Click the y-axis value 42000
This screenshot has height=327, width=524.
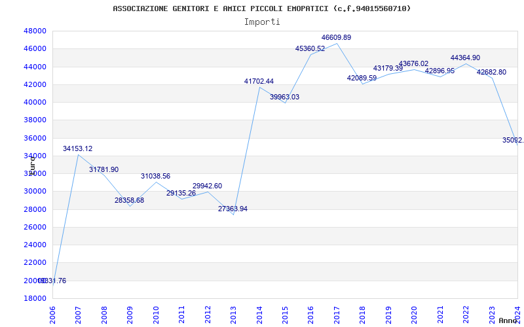coord(35,84)
